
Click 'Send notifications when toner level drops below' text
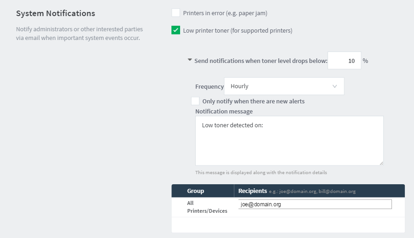(x=261, y=61)
